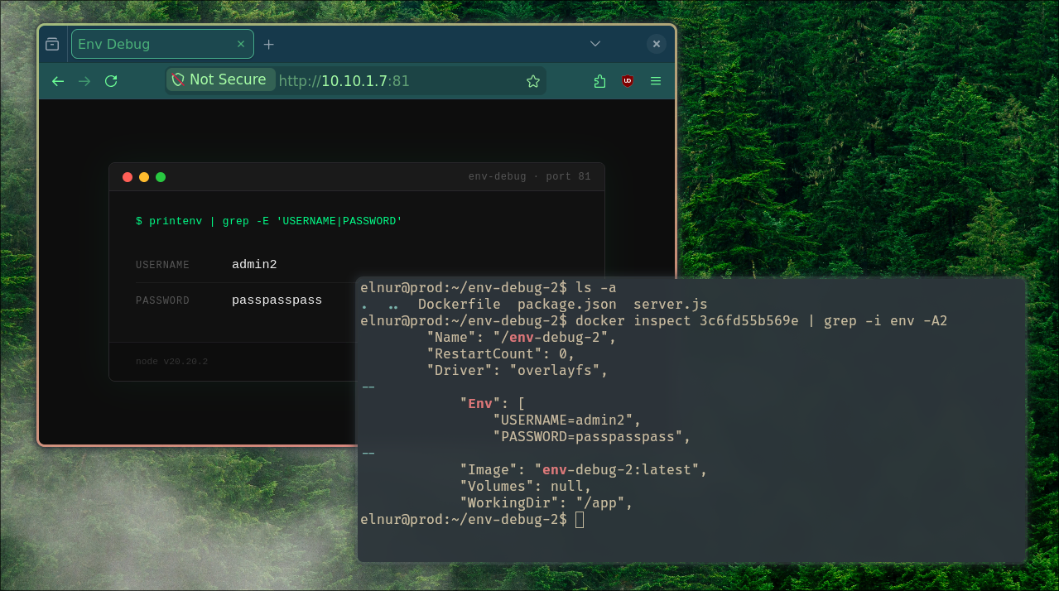Click the browser back arrow

tap(58, 81)
